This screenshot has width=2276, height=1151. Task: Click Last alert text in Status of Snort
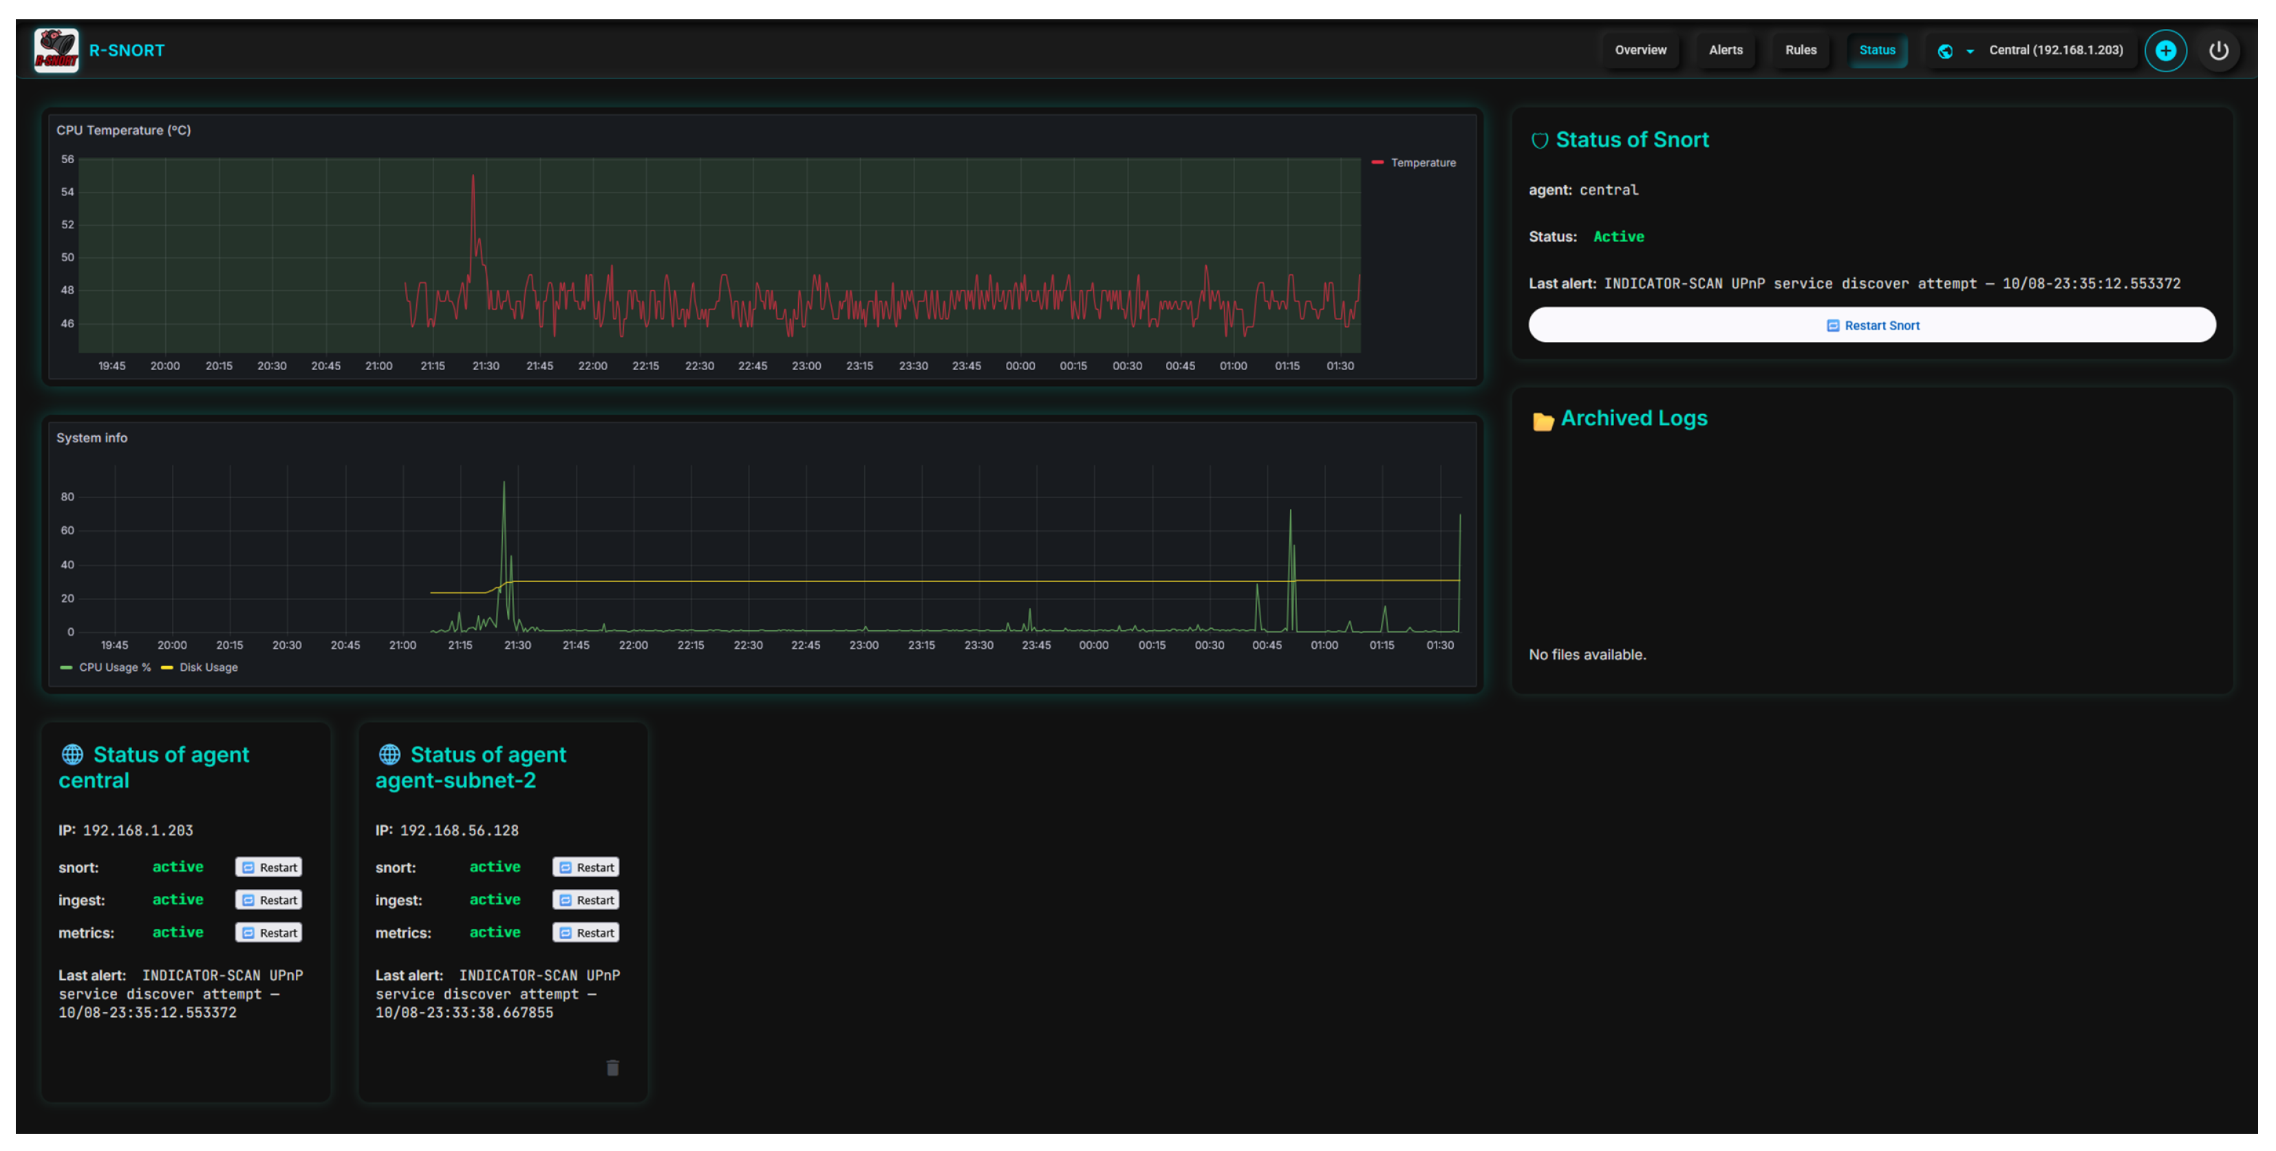click(1854, 283)
